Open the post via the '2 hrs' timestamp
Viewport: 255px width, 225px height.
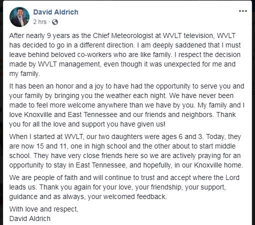[40, 22]
